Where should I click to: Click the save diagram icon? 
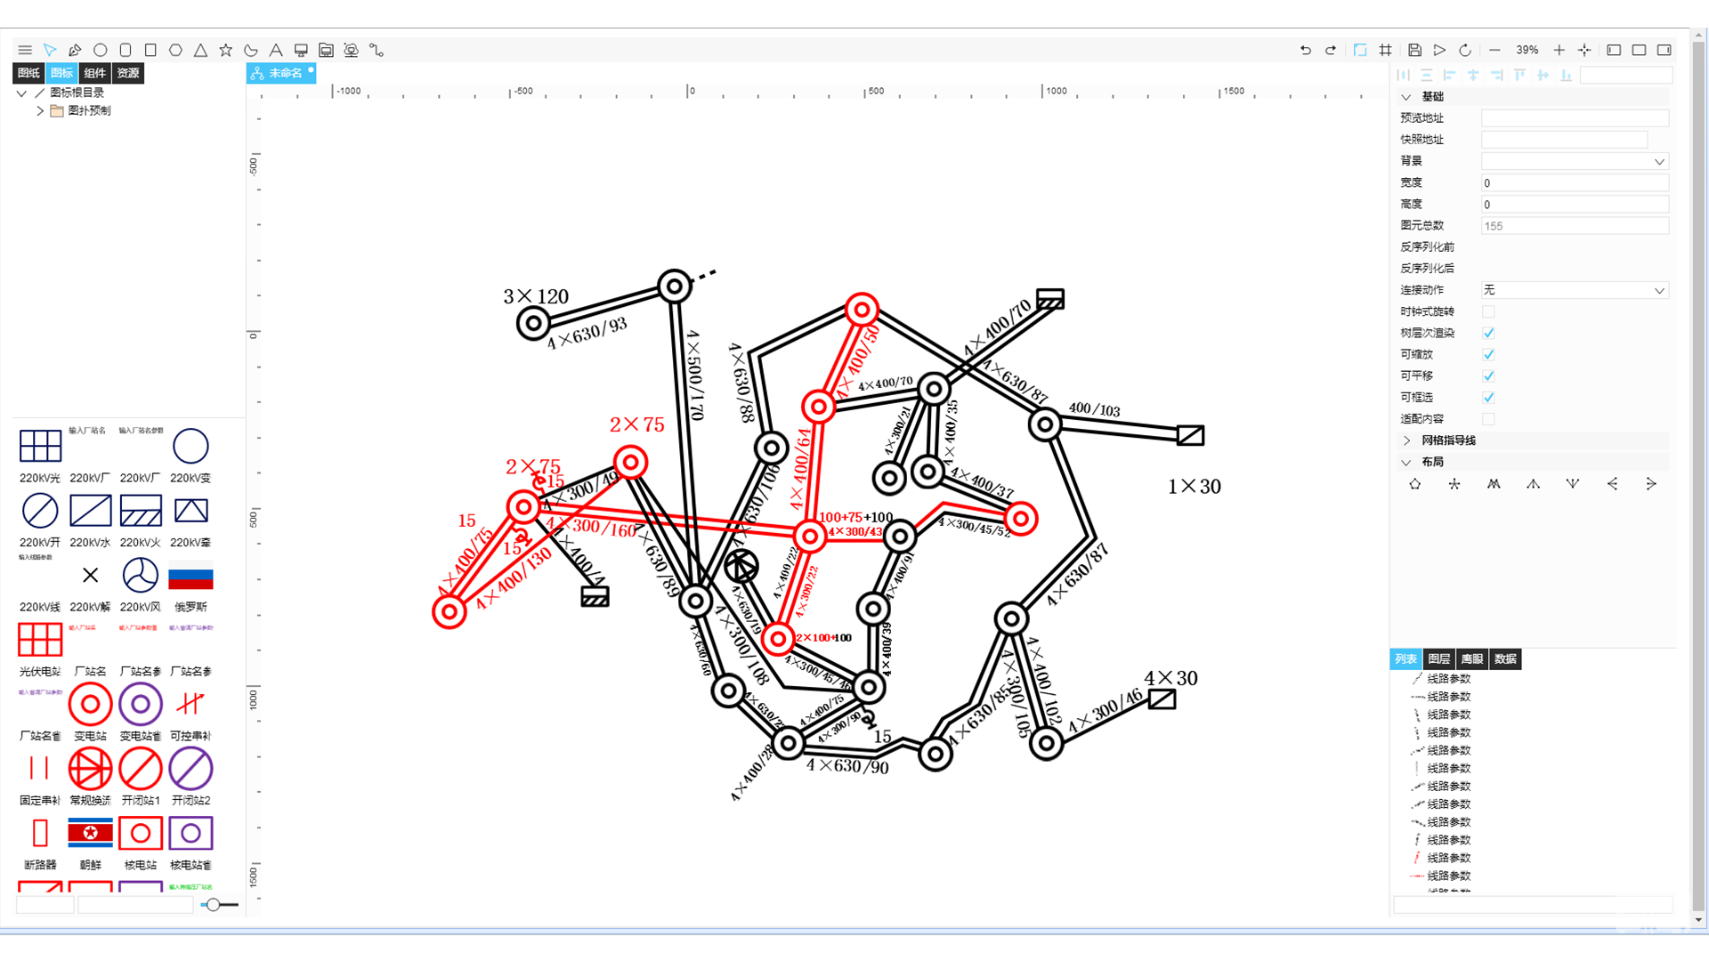coord(1414,51)
